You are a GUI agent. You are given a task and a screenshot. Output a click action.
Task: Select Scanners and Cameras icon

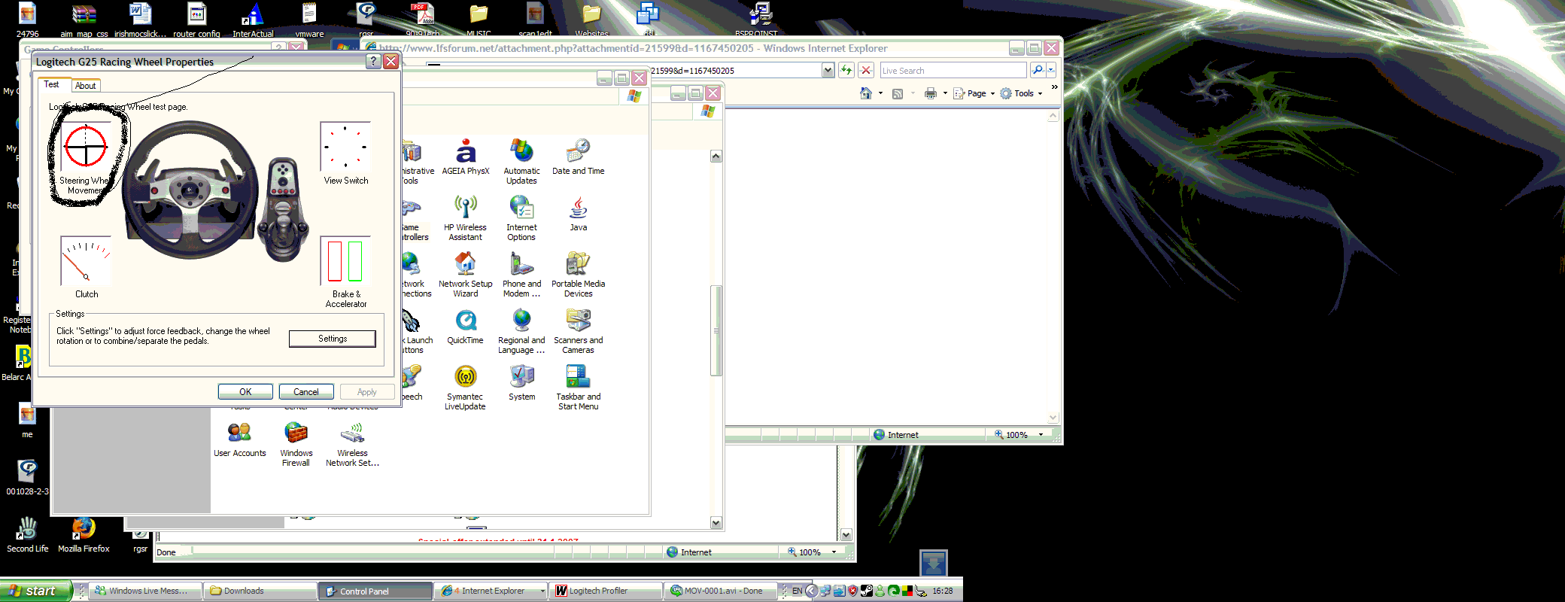[x=578, y=330]
